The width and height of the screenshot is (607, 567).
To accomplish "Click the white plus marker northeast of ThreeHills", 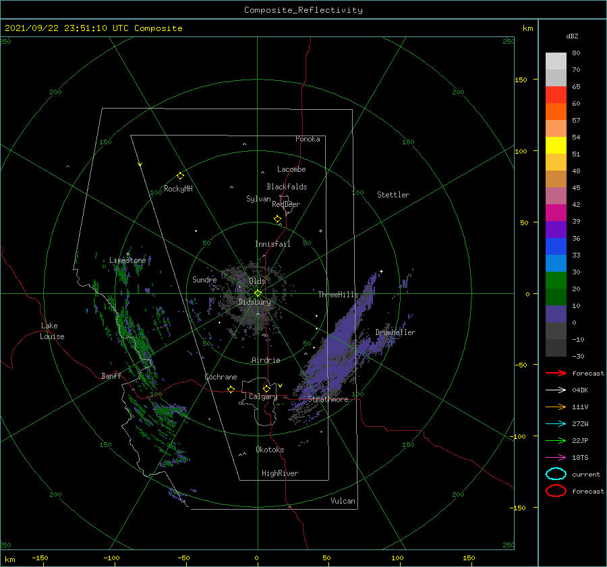I will 381,271.
